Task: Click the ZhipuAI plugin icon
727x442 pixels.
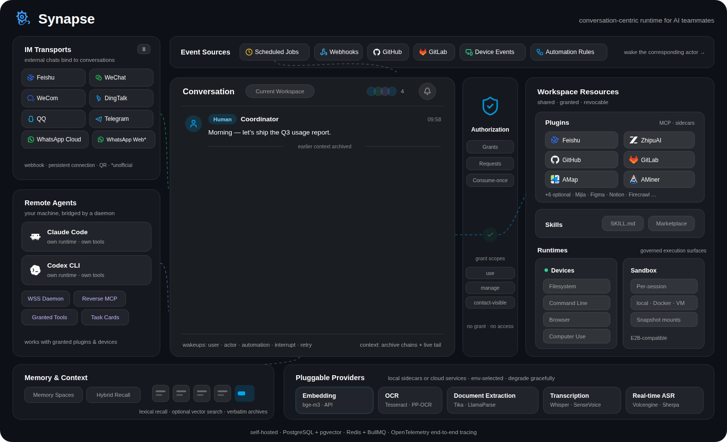Action: click(634, 140)
